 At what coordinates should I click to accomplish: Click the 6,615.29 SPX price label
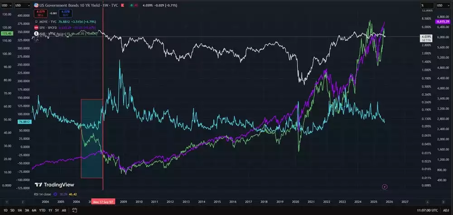pos(442,22)
